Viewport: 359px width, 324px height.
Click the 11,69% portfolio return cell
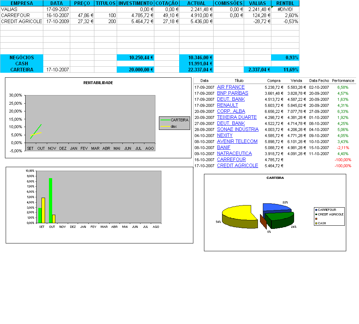click(x=285, y=70)
